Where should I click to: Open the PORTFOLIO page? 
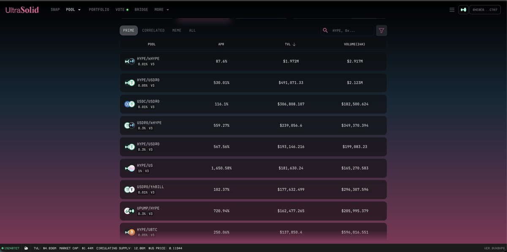click(99, 9)
